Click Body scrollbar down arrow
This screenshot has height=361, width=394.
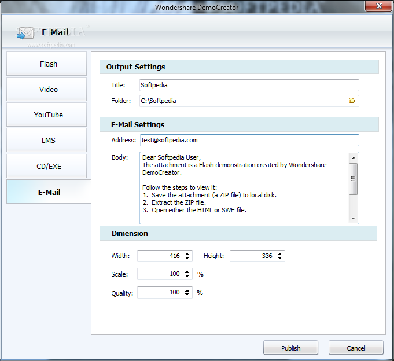click(x=354, y=218)
